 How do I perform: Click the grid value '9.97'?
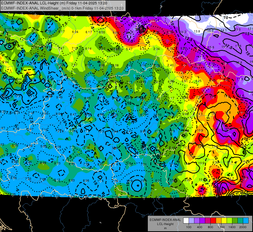(x=7, y=29)
